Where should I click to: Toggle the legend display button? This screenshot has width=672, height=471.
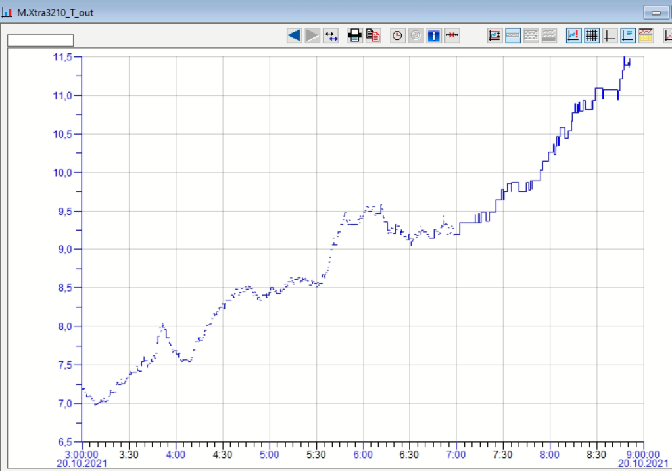[x=628, y=35]
